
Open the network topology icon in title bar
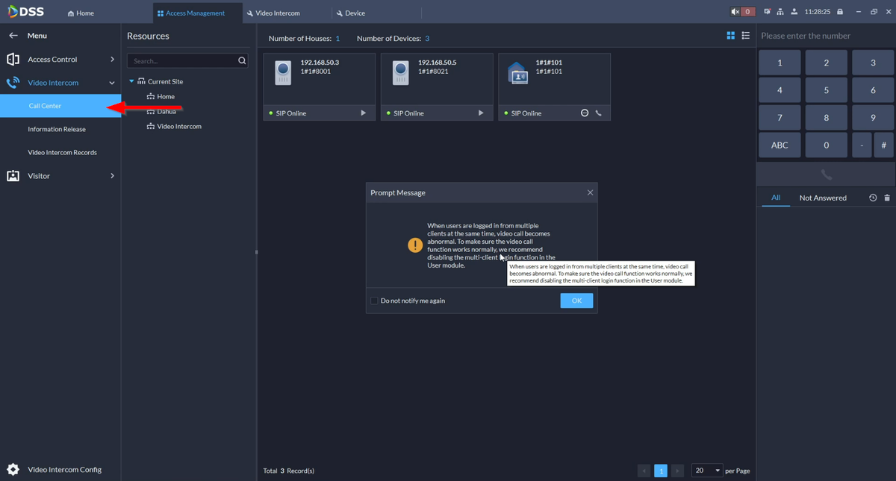(780, 12)
